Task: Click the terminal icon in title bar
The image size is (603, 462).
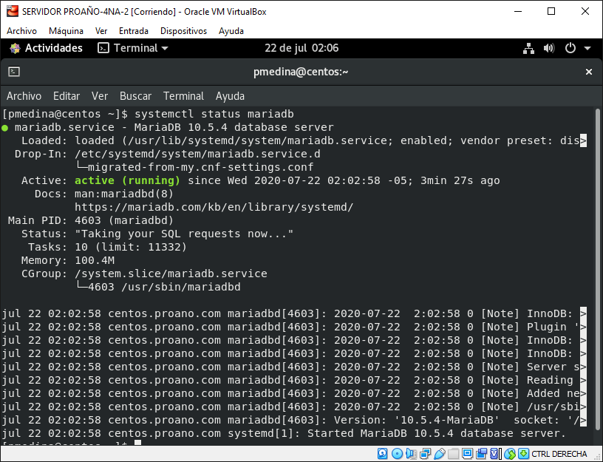Action: [x=14, y=72]
